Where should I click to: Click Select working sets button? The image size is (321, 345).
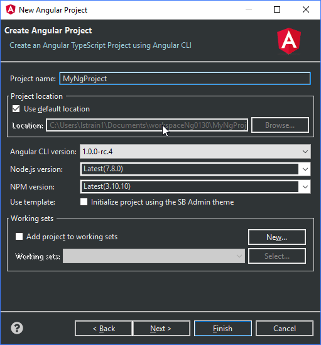coord(277,256)
